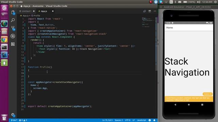Viewport: 218px width, 122px height.
Task: Tap the Stack Navigation text in emulator
Action: pos(187,67)
